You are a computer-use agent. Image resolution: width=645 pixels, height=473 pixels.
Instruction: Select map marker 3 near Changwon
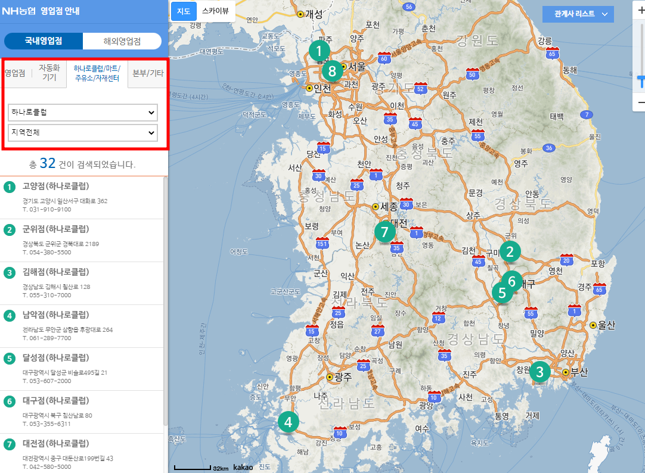[x=539, y=372]
